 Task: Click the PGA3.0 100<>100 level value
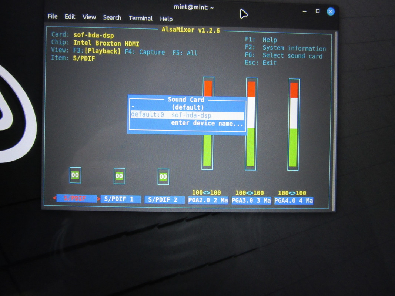250,193
